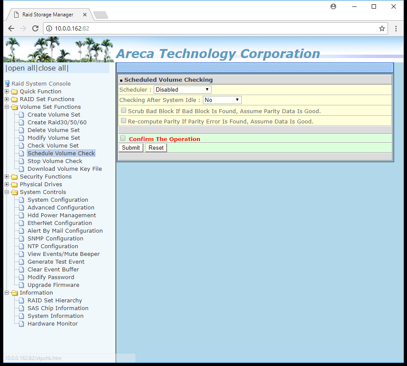Screen dimensions: 407x366
Task: Click the page icon beside Upgrade Firmware
Action: click(22, 285)
